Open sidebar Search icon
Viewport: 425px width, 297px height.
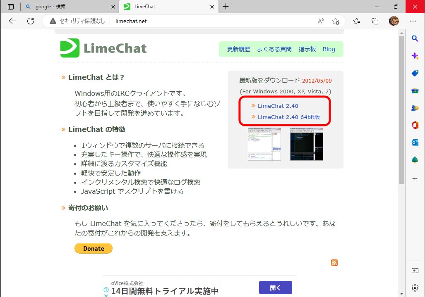[415, 38]
